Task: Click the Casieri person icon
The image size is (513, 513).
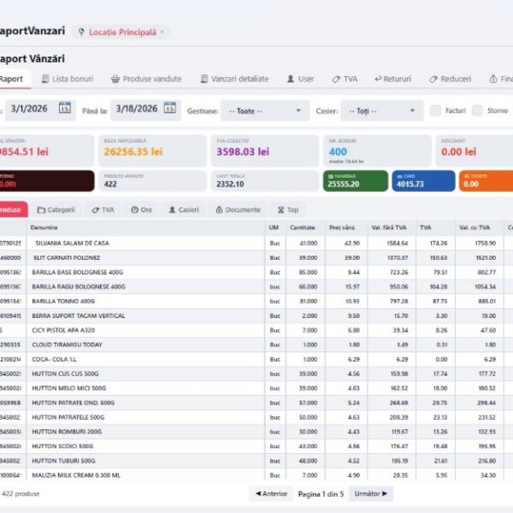Action: click(172, 209)
